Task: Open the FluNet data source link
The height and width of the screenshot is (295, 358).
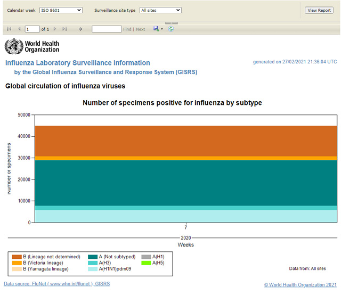Action: [56, 284]
